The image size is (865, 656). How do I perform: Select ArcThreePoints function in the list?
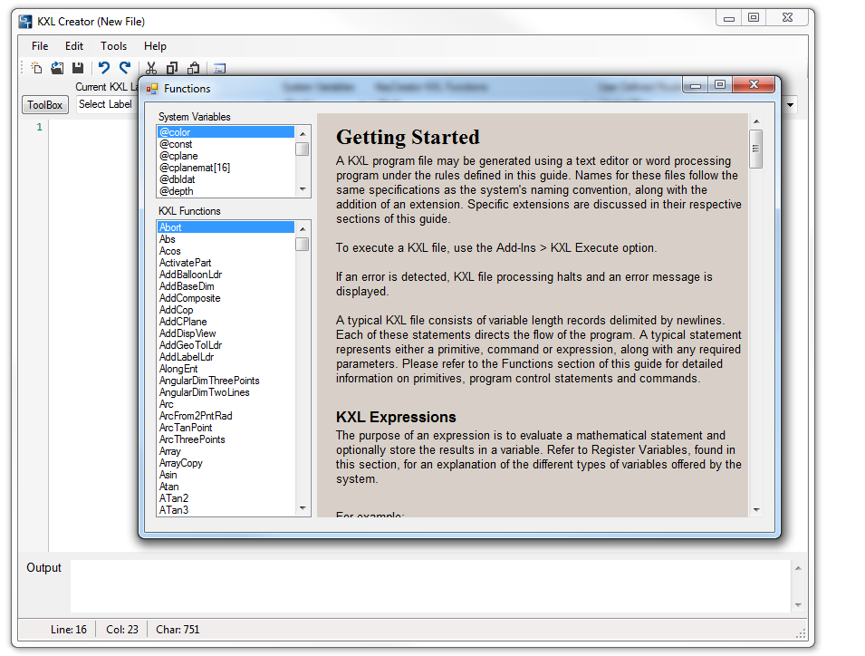(192, 439)
